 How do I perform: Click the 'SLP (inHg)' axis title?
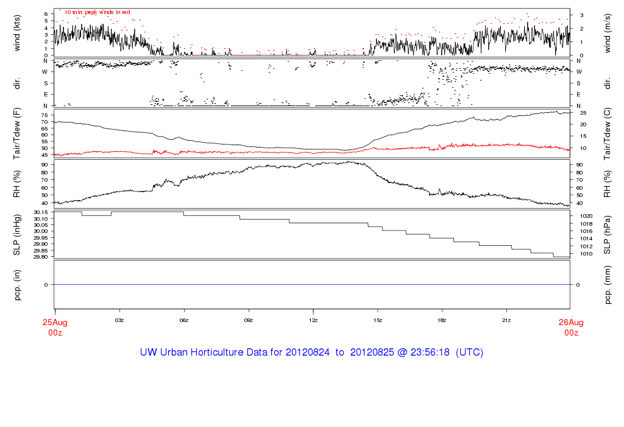click(16, 235)
